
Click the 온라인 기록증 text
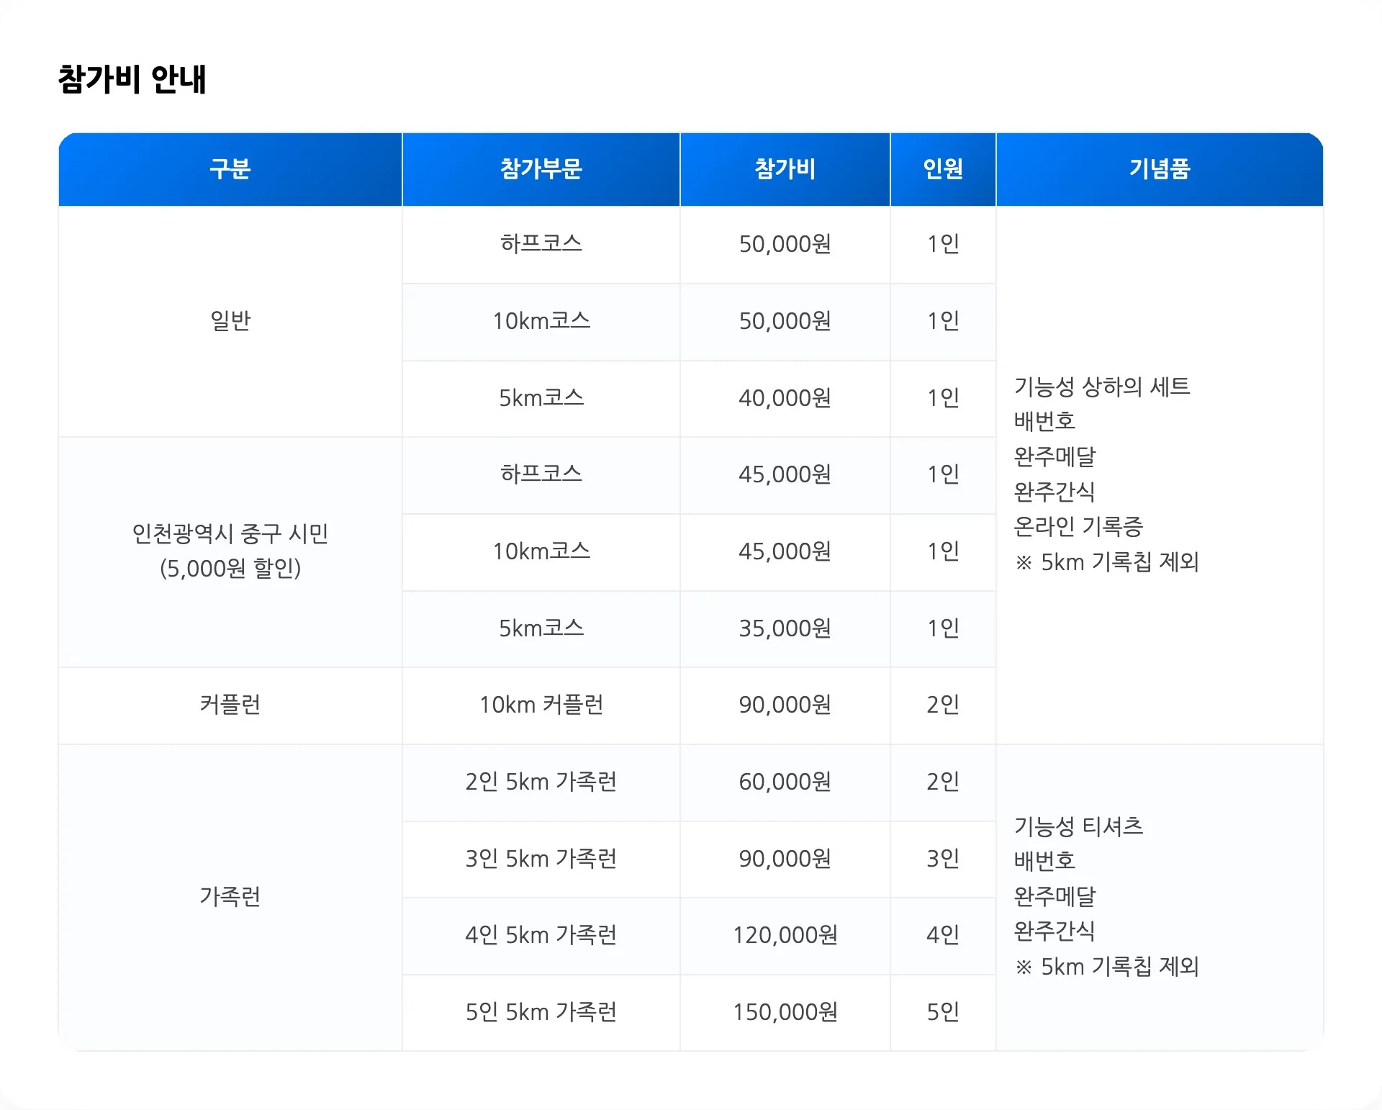point(1078,527)
